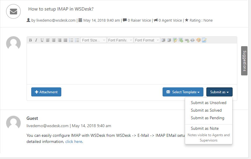This screenshot has width=251, height=159.
Task: Click the Attachment button
Action: point(46,92)
